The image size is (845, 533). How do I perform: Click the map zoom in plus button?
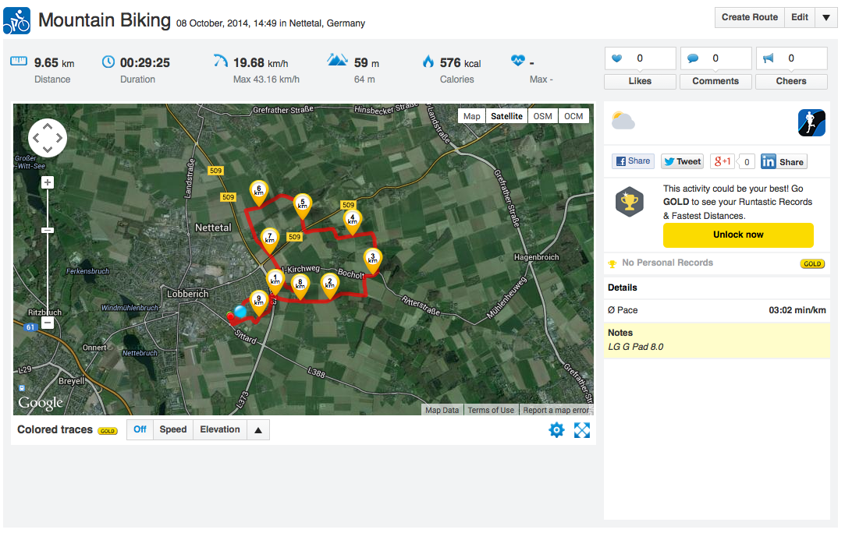point(48,182)
